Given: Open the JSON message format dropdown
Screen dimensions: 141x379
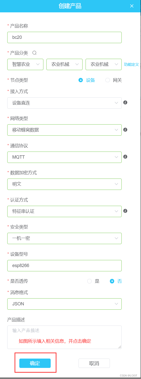Looking at the screenshot, I should 64,304.
